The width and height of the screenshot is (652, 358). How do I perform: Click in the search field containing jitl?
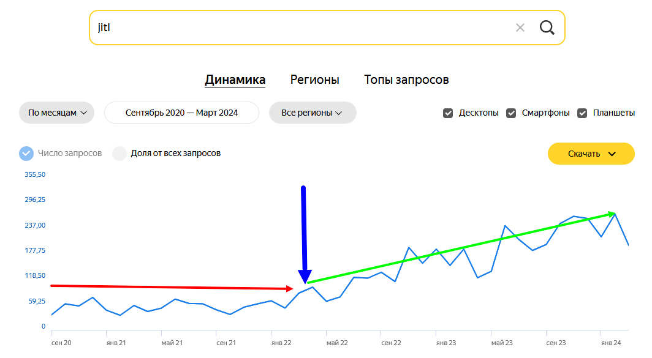point(294,28)
